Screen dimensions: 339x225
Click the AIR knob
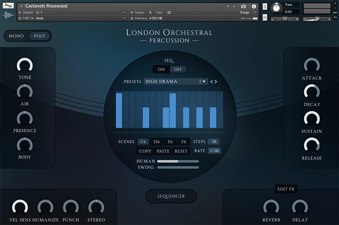pyautogui.click(x=25, y=92)
